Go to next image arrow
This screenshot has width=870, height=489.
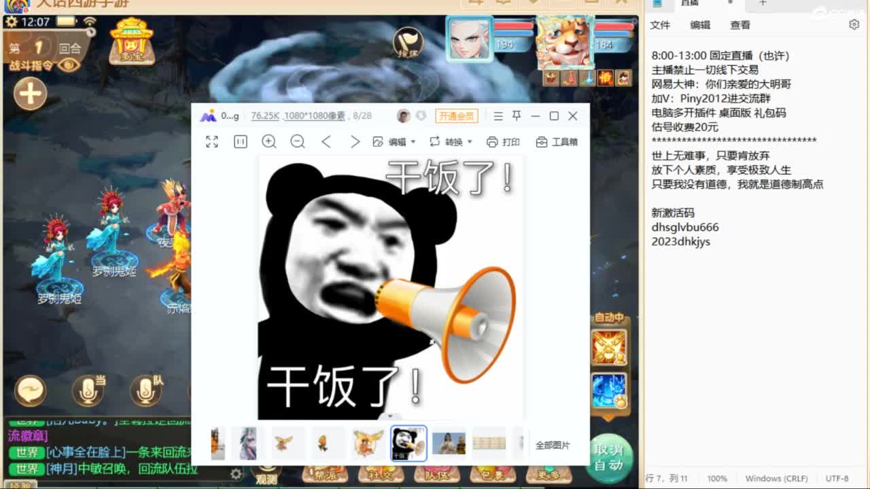(x=355, y=141)
